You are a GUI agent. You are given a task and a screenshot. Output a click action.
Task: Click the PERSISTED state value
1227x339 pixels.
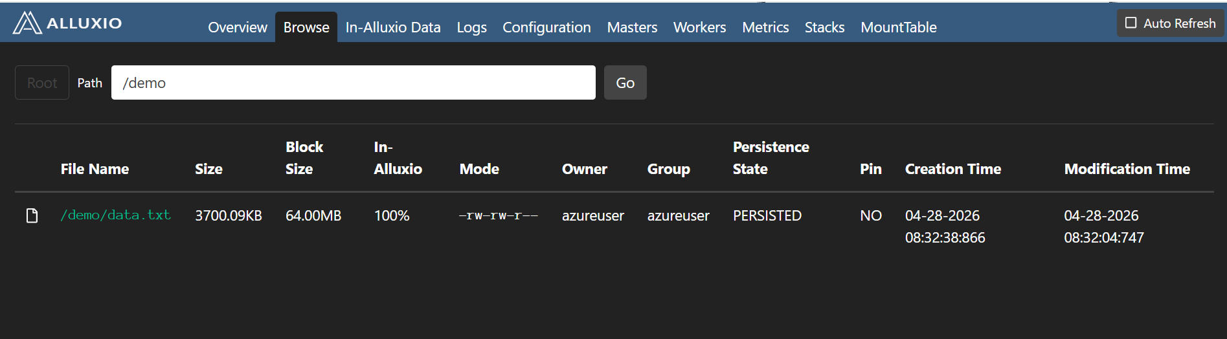(767, 215)
